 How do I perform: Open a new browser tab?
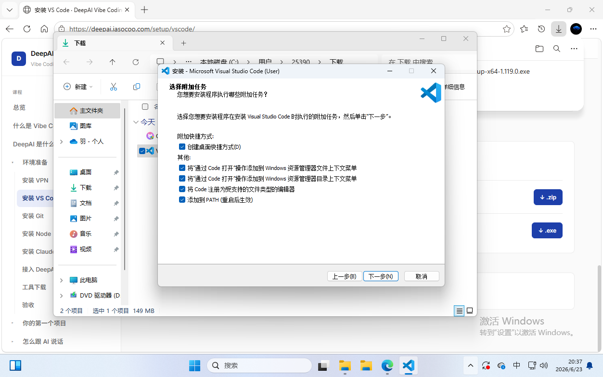pos(144,10)
